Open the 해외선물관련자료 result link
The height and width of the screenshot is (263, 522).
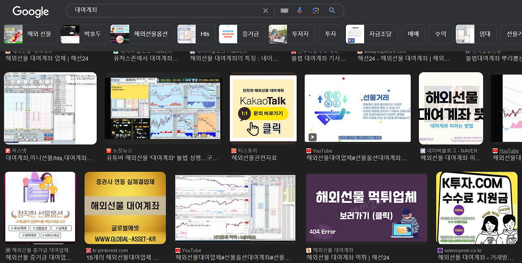(254, 158)
